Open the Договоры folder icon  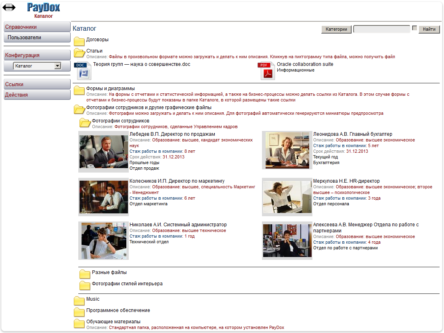[79, 41]
